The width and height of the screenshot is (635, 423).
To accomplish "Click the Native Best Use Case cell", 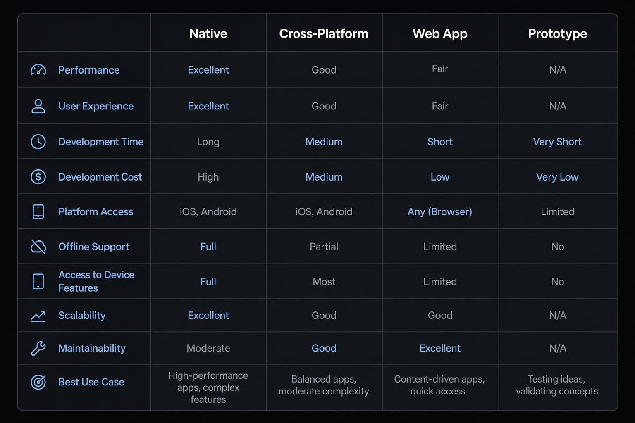I will (x=208, y=387).
